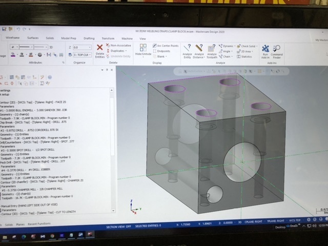Click the Z depth input field
Image resolution: width=328 pixels, height=246 pixels.
(x=82, y=47)
